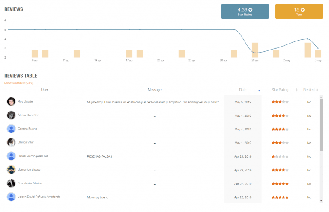329x212 pixels.
Task: Click the 15 Total down-arrow icon
Action: tap(302, 10)
